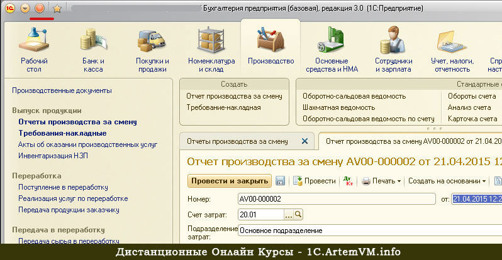The height and width of the screenshot is (260, 502).
Task: Click the Стандартные reports panel header
Action: (399, 84)
